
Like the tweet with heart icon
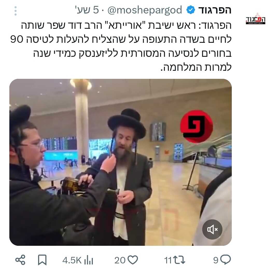coord(133,260)
